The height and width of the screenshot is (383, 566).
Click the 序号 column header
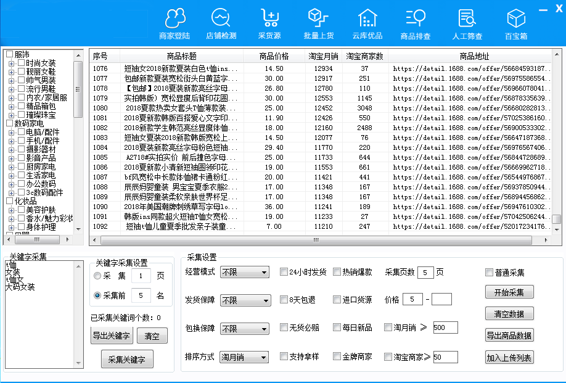pos(104,56)
